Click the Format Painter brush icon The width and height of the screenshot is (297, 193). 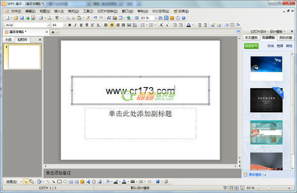click(88, 18)
